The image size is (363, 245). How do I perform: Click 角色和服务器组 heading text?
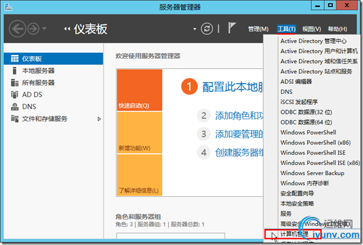pos(138,217)
